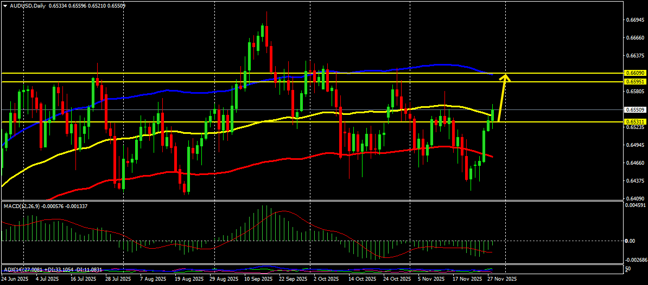Click the 29 Aug 2025 date label
Screen dimensions: 648x285
point(224,279)
